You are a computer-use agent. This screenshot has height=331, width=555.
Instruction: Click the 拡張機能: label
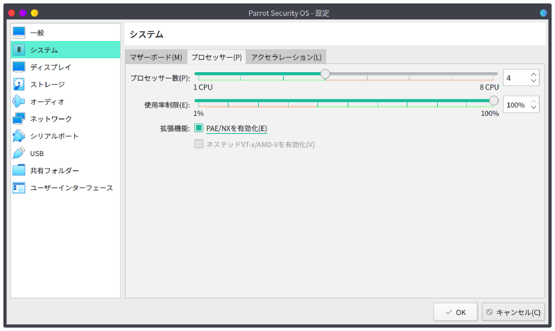(175, 128)
